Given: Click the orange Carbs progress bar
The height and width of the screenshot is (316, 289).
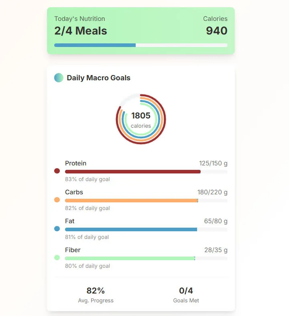Looking at the screenshot, I should pos(146,200).
